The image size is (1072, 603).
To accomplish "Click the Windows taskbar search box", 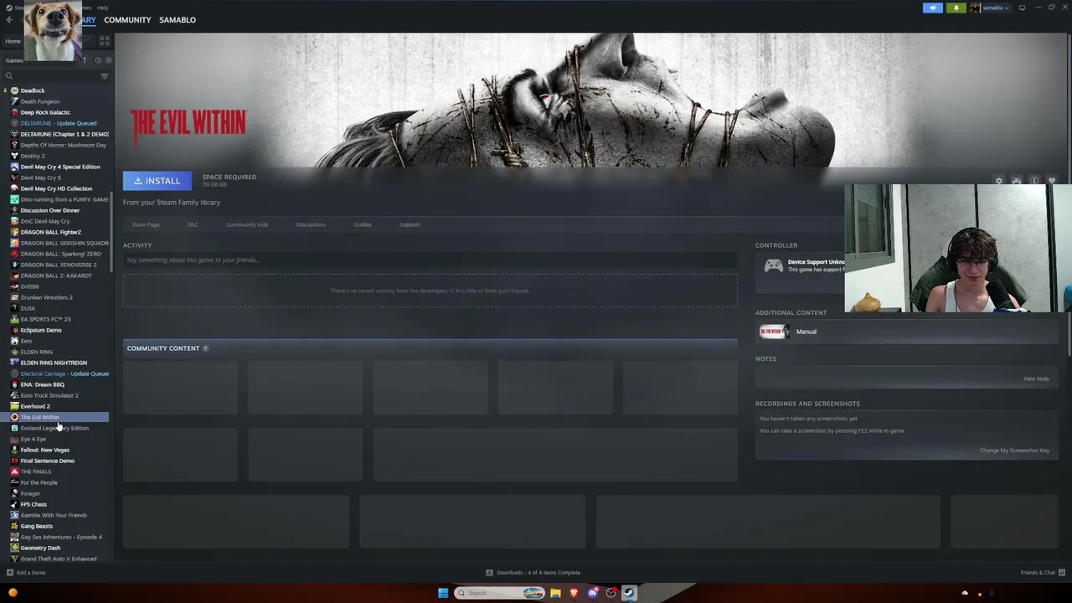I will point(500,593).
